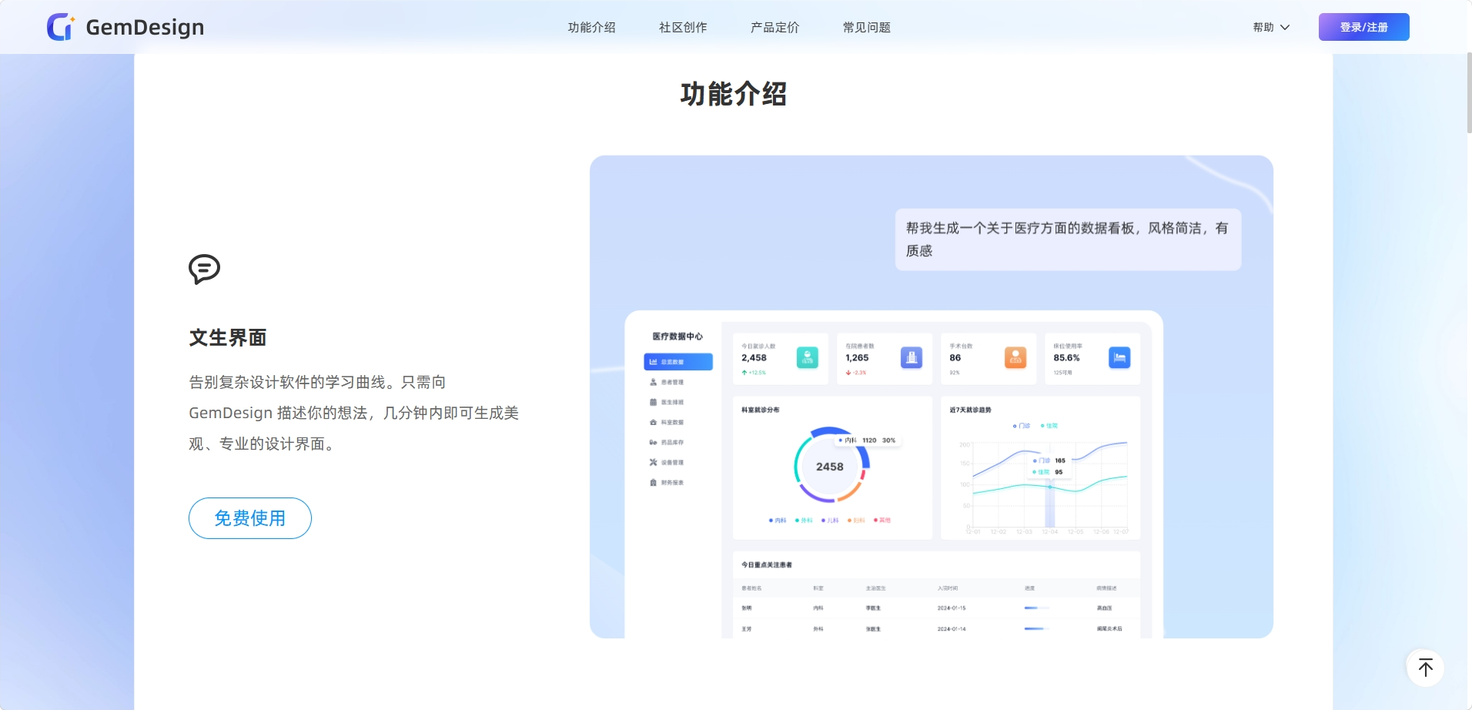Screen dimensions: 1472x710
Task: Click the calendar icon in the preview sidebar
Action: (x=654, y=402)
